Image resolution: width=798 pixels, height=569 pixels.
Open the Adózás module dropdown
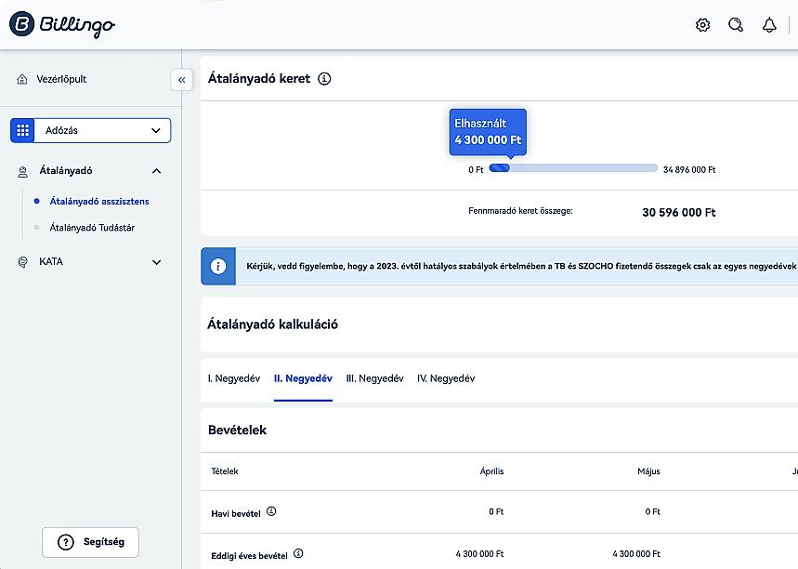[91, 131]
